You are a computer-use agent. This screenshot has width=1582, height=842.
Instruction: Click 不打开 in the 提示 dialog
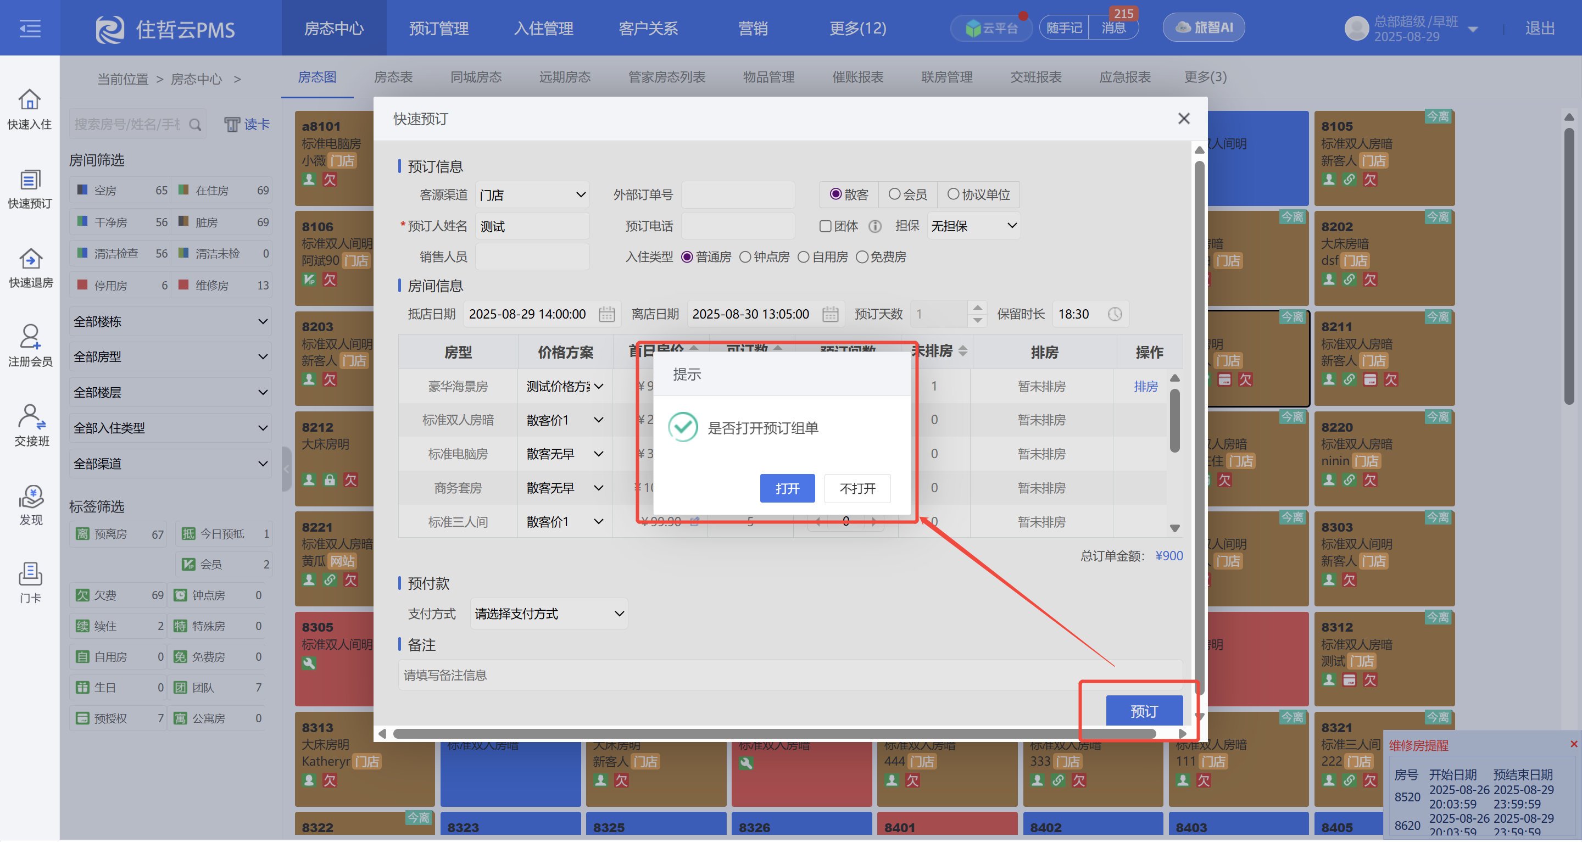click(x=857, y=488)
